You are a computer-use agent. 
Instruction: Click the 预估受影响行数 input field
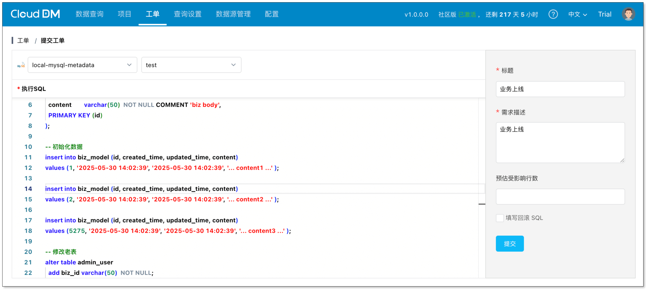[560, 197]
